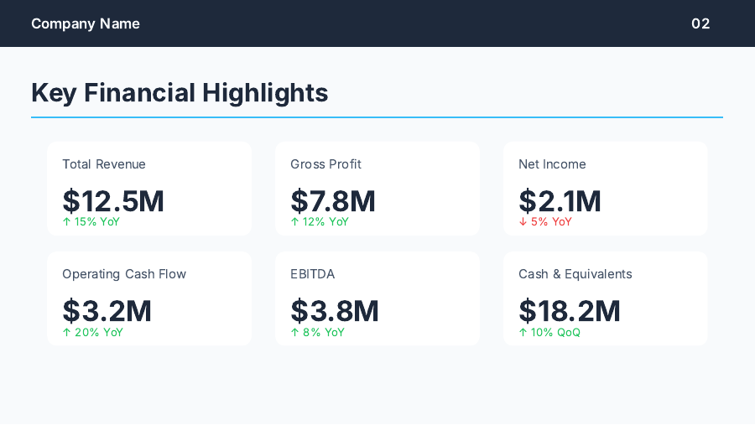Click the Company Name header text

coord(86,23)
